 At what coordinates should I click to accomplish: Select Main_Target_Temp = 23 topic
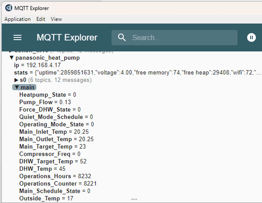tap(52, 147)
